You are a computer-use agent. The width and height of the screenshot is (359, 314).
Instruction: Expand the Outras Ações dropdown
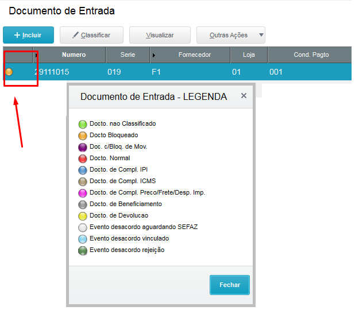tap(231, 35)
